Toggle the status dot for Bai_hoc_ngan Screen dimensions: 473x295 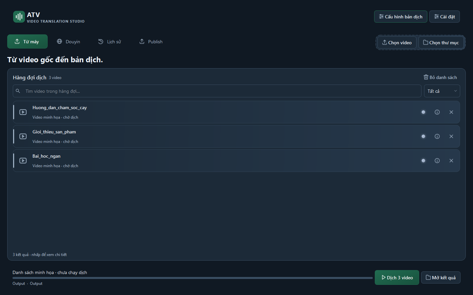coord(423,161)
